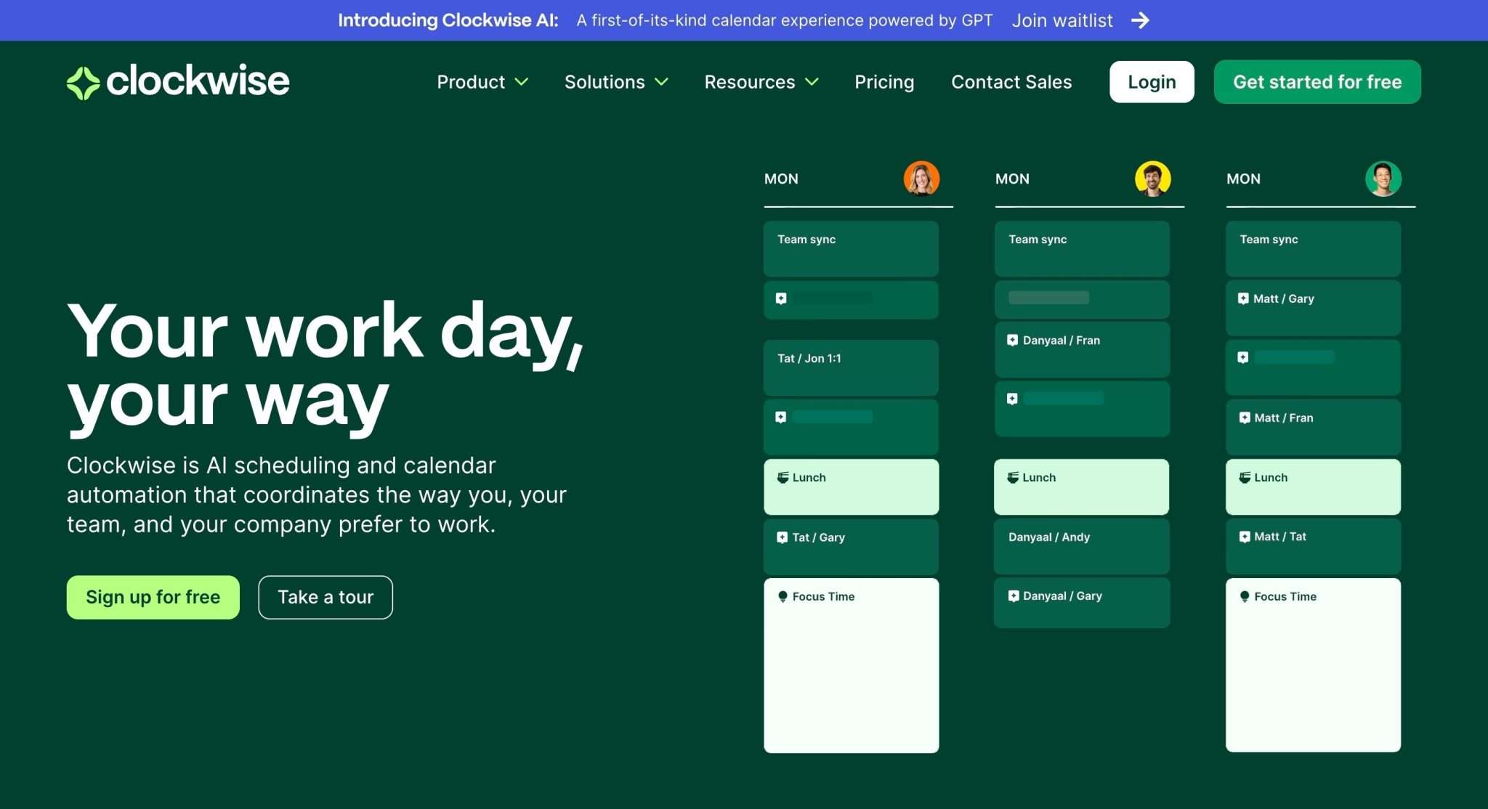Open the Pricing page from navigation
1488x809 pixels.
tap(883, 82)
